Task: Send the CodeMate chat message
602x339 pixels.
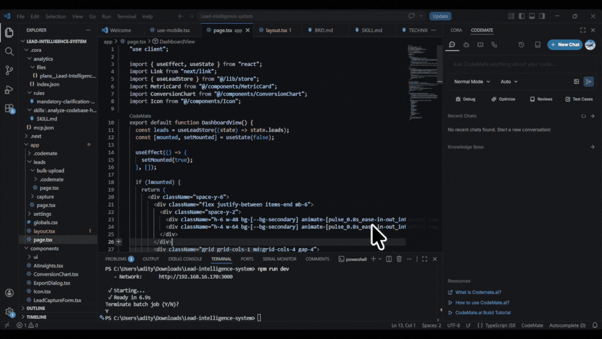Action: coord(588,81)
